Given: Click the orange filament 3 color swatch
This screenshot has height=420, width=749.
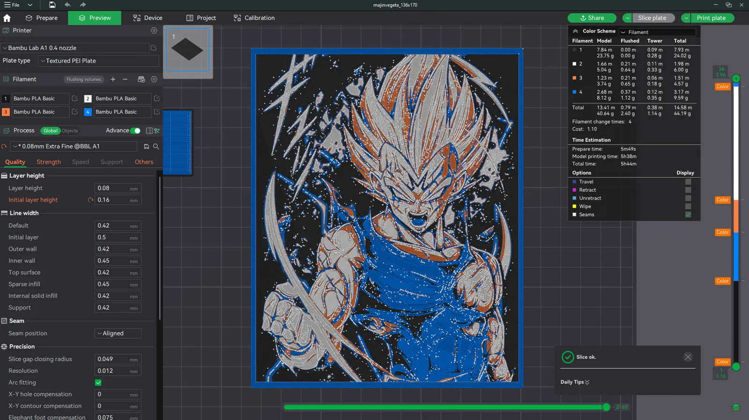Looking at the screenshot, I should 6,112.
